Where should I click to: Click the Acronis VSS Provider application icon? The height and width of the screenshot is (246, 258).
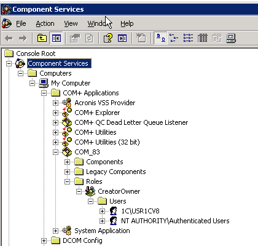click(x=67, y=103)
